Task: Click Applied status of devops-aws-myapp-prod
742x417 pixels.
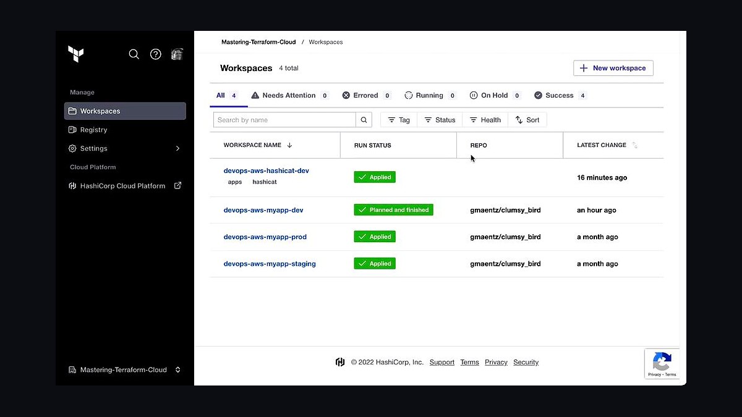Action: click(375, 237)
